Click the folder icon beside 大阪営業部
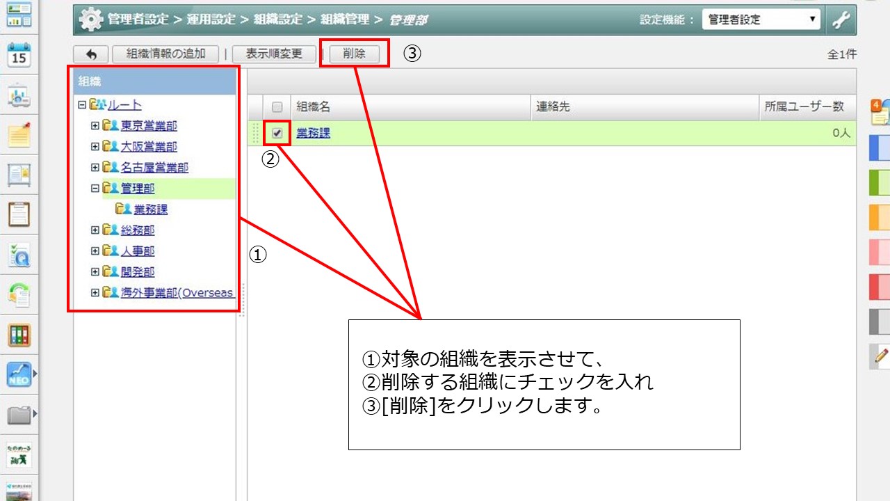This screenshot has width=890, height=501. point(111,147)
